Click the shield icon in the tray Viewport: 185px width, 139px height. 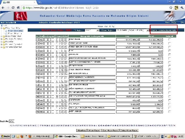click(x=172, y=136)
